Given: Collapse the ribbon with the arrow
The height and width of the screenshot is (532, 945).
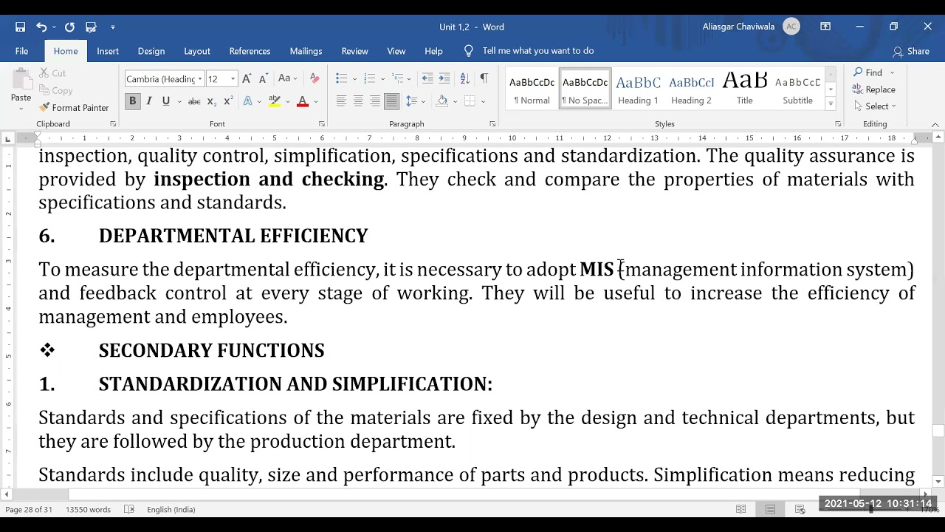Looking at the screenshot, I should [x=935, y=124].
